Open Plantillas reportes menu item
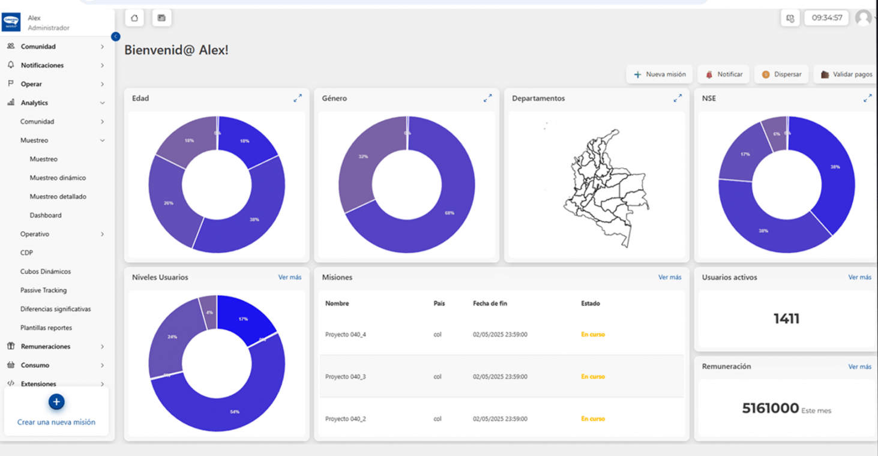This screenshot has height=456, width=878. [46, 328]
